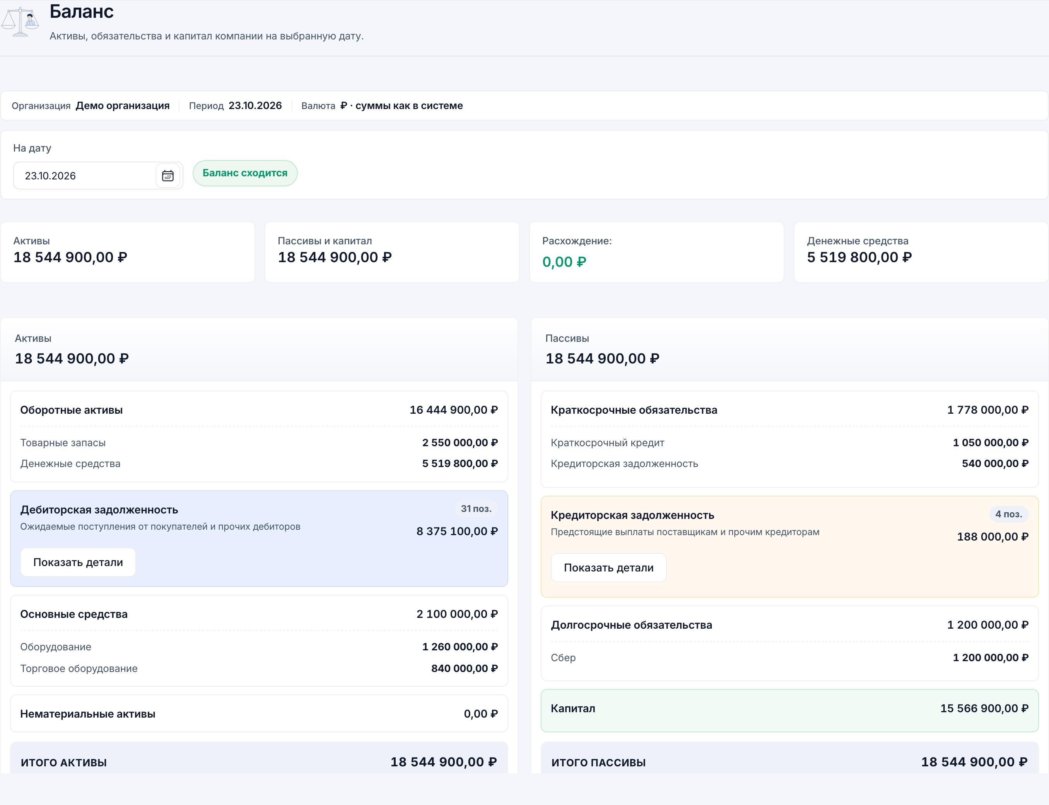
Task: Click the Период value 23.10.2026
Action: [x=255, y=106]
